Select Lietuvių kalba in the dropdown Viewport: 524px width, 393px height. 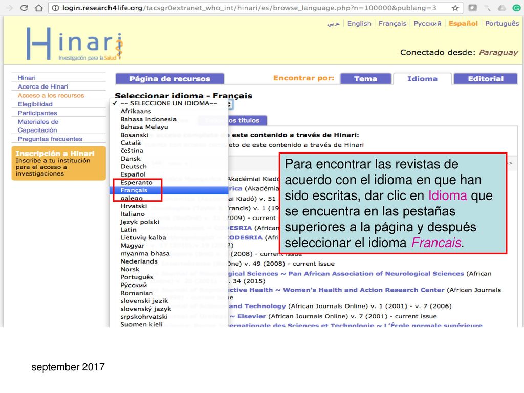[x=169, y=237]
